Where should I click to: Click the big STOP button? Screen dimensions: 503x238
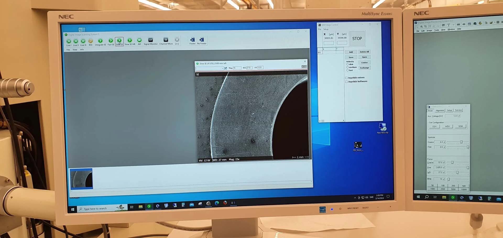pos(357,38)
